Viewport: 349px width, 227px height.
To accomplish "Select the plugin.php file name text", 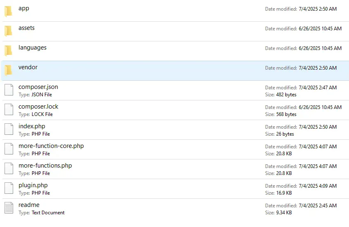I will (33, 185).
